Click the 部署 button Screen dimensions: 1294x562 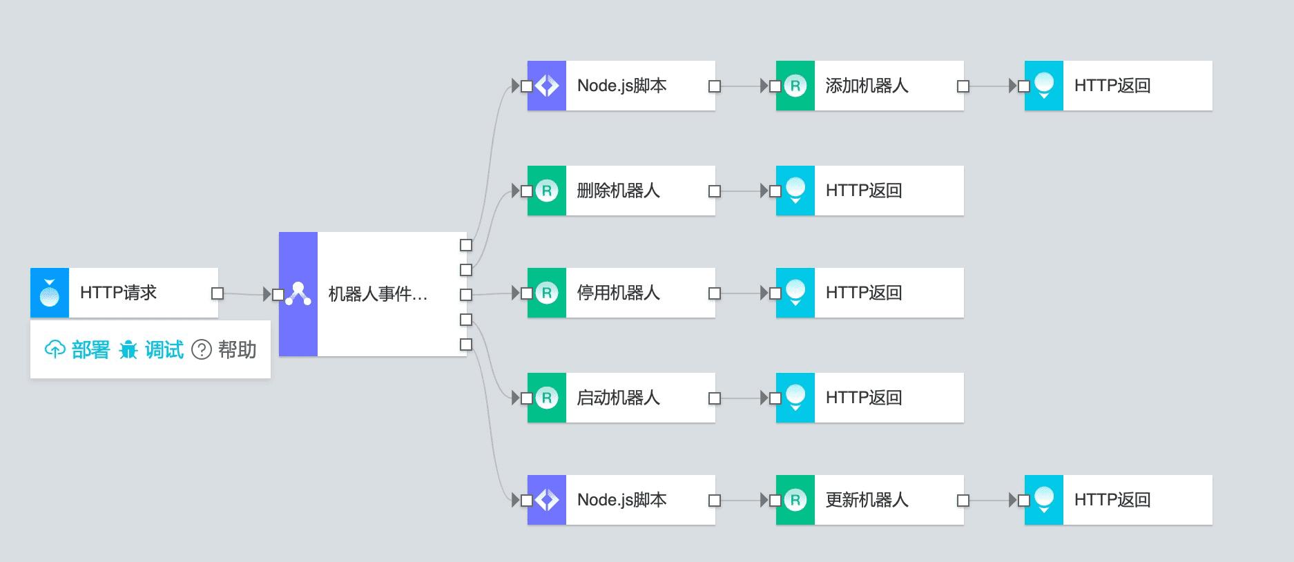[x=89, y=350]
